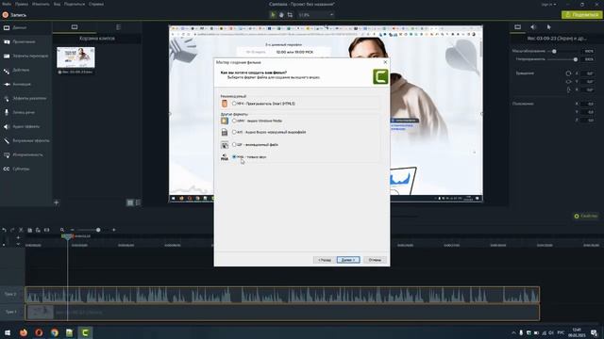Open canvas zoom percentage dropdown
This screenshot has height=339, width=604.
point(316,15)
